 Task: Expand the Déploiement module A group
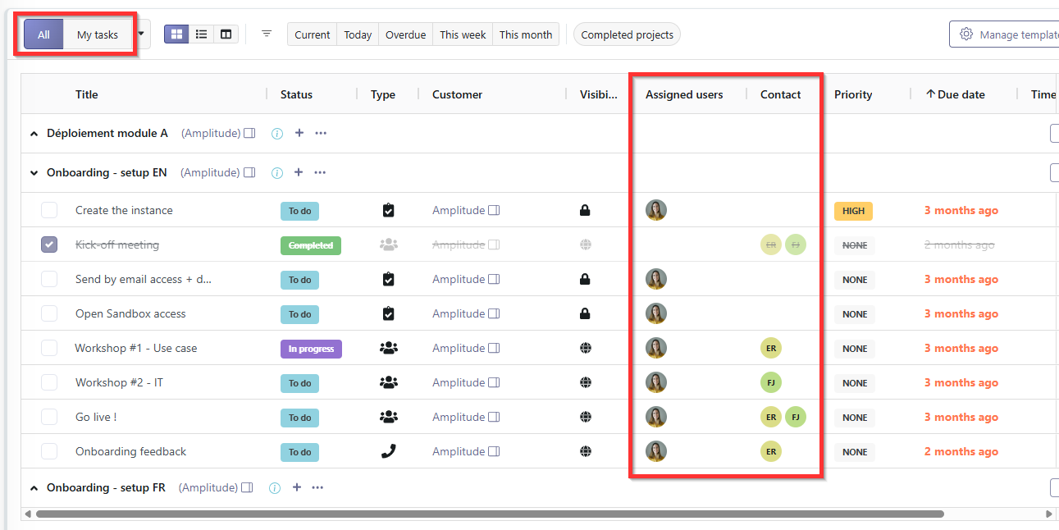pyautogui.click(x=34, y=133)
